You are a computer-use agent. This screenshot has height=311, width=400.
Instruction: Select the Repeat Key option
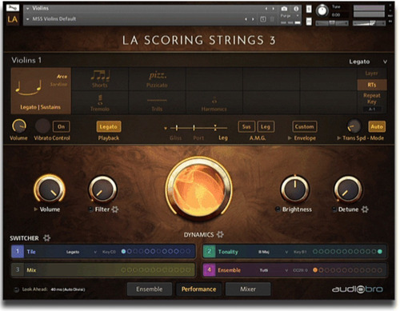click(372, 98)
